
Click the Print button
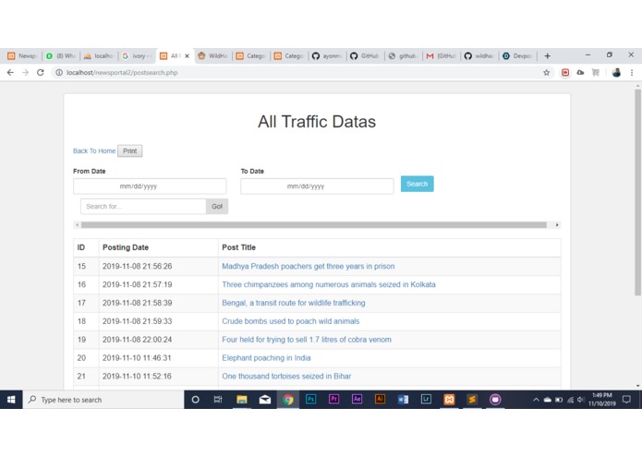tap(130, 150)
